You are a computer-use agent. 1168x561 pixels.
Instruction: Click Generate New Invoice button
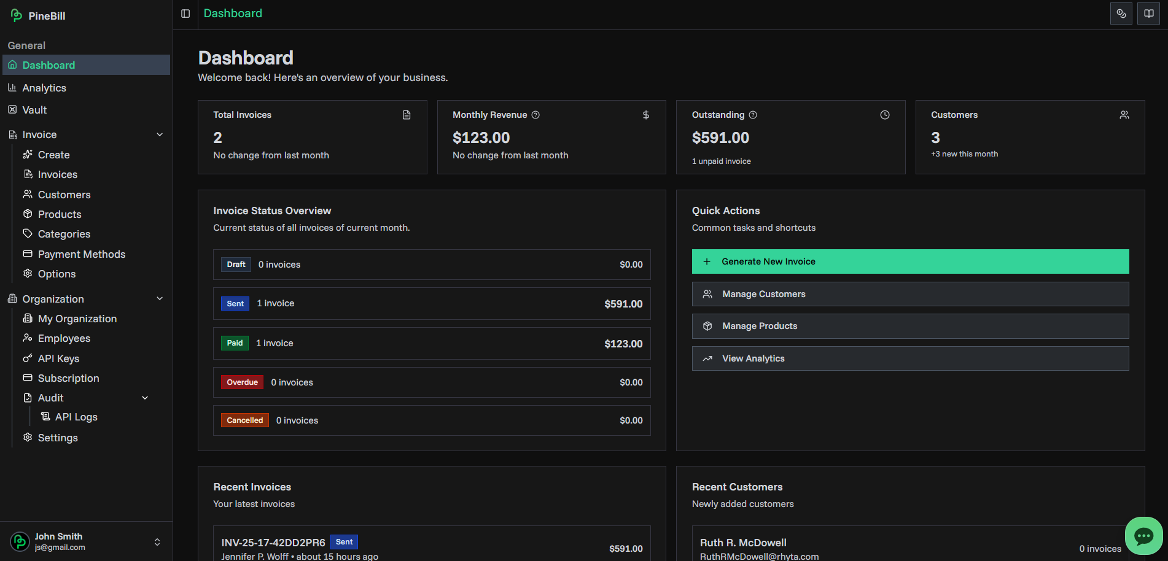pos(909,261)
